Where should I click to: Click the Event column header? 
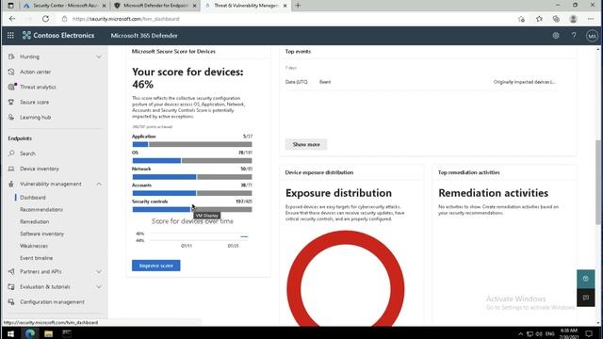pyautogui.click(x=325, y=82)
